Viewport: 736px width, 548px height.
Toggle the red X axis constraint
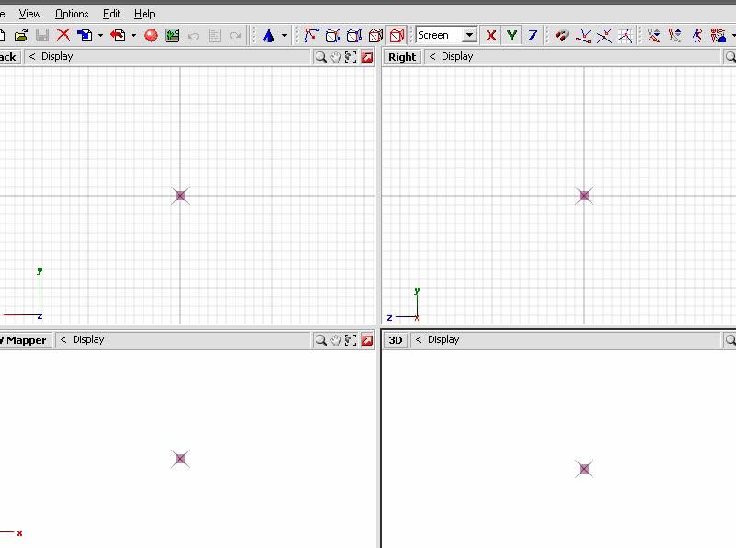[x=491, y=36]
